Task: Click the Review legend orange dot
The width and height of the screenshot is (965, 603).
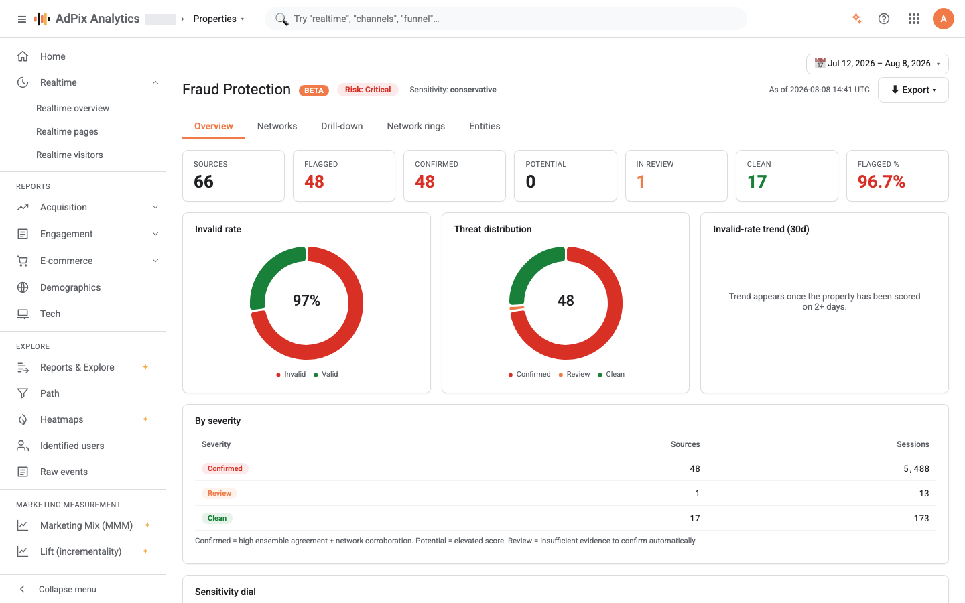Action: tap(560, 375)
